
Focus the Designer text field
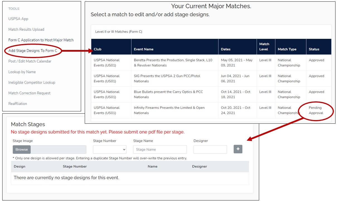[210, 149]
